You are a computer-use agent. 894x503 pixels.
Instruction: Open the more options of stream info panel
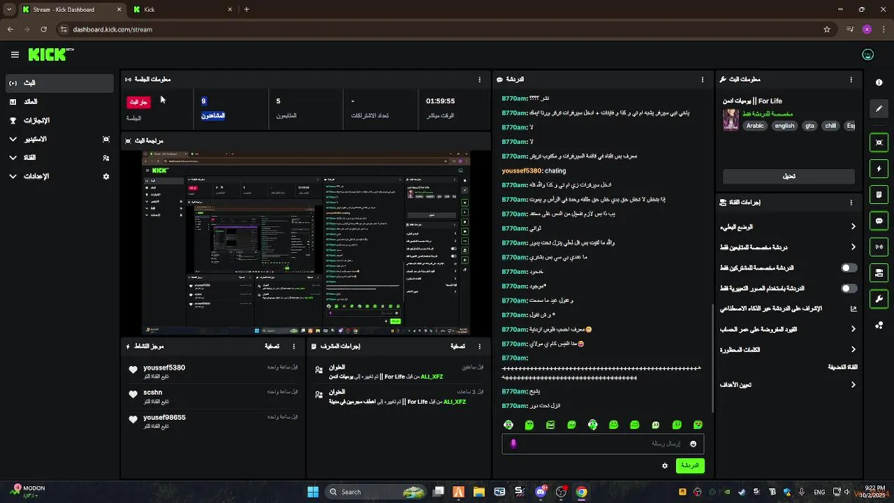pyautogui.click(x=851, y=80)
